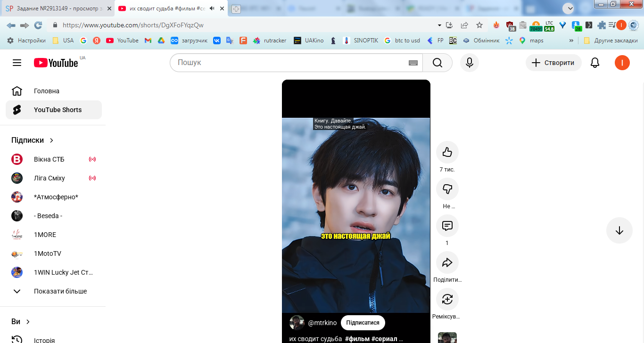Like this Short with thumbs up

447,152
